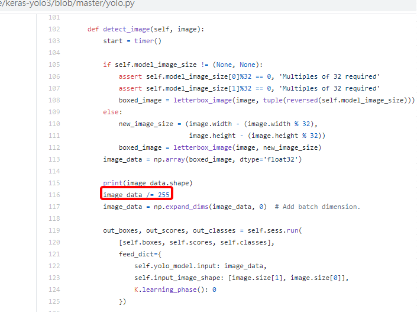Click 'feed_dict={' text

pos(140,254)
